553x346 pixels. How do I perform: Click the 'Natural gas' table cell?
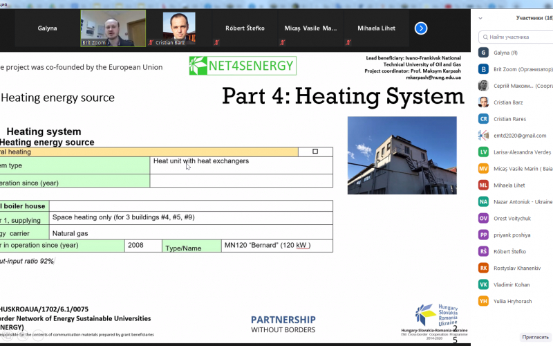coord(191,233)
